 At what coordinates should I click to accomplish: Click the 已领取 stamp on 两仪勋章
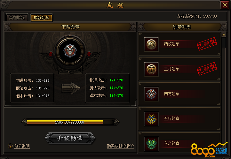(x=207, y=44)
